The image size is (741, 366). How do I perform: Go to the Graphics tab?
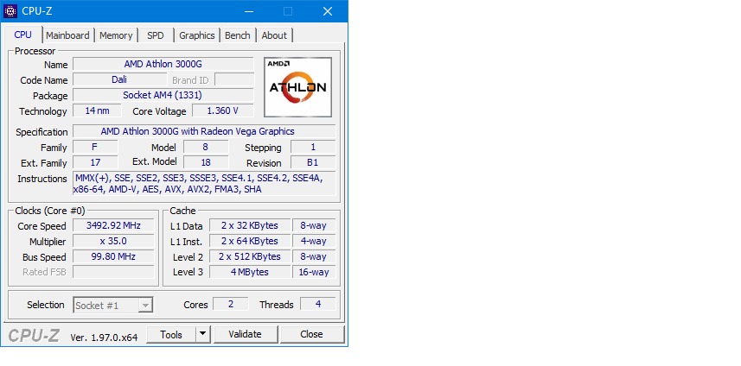(196, 35)
